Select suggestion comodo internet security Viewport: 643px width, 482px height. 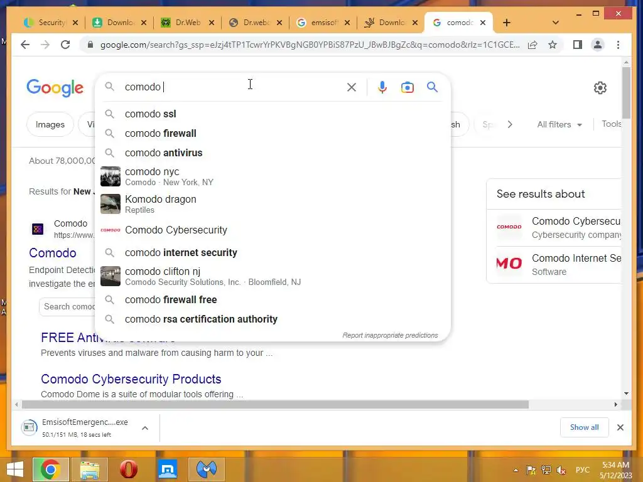coord(273,252)
